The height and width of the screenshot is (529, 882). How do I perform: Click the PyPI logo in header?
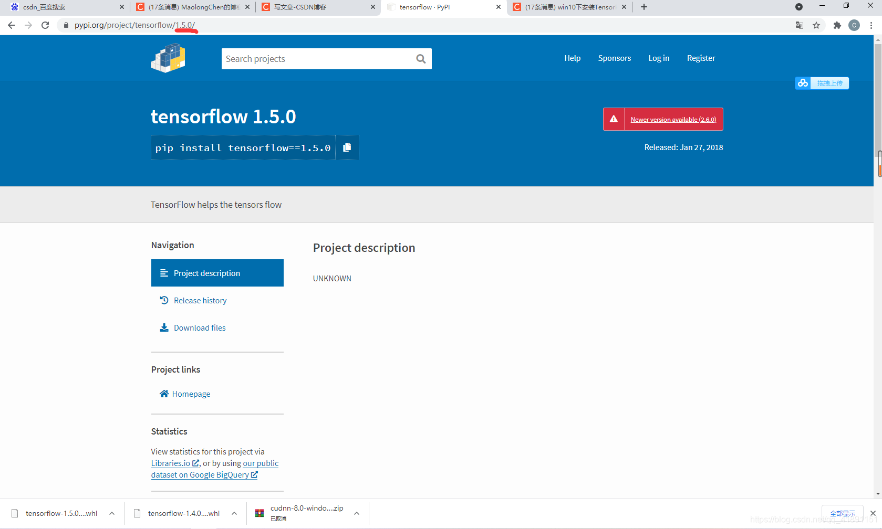point(168,58)
